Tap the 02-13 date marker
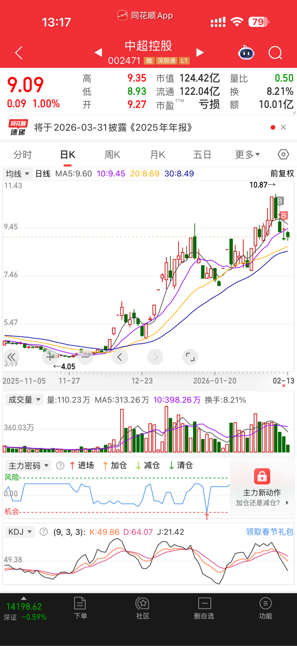 283,381
